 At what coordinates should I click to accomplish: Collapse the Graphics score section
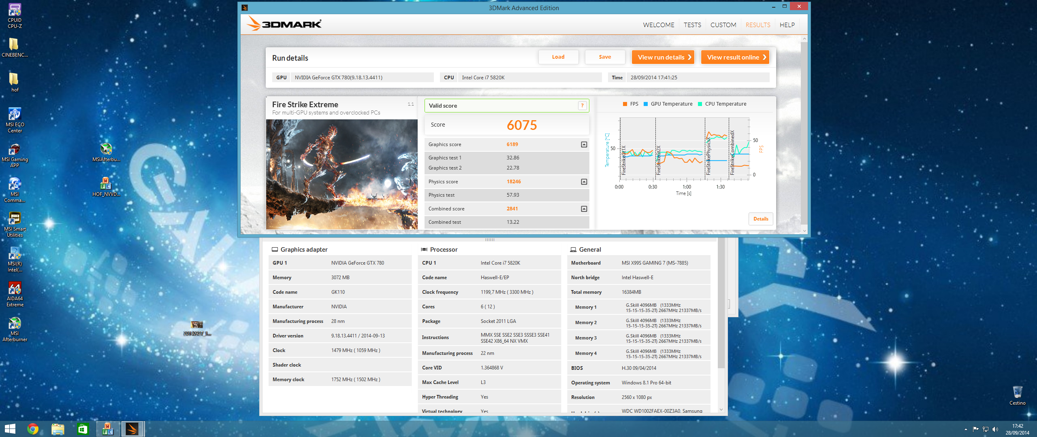point(584,144)
